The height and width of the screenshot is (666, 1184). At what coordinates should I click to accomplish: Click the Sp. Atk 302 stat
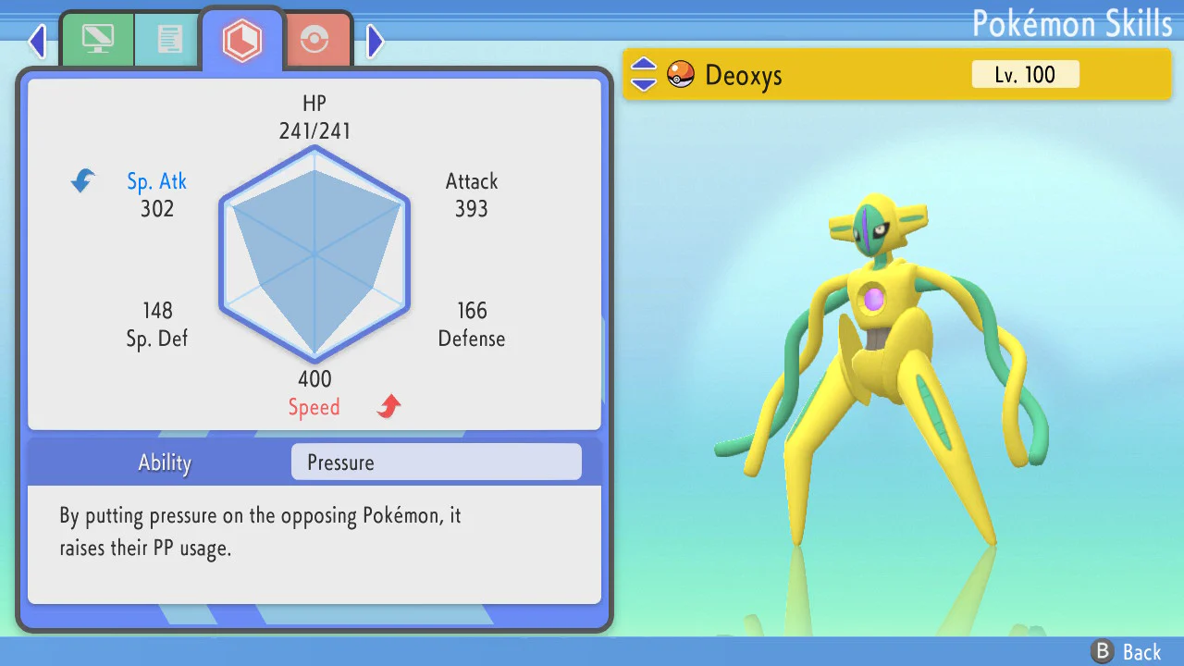tap(157, 194)
